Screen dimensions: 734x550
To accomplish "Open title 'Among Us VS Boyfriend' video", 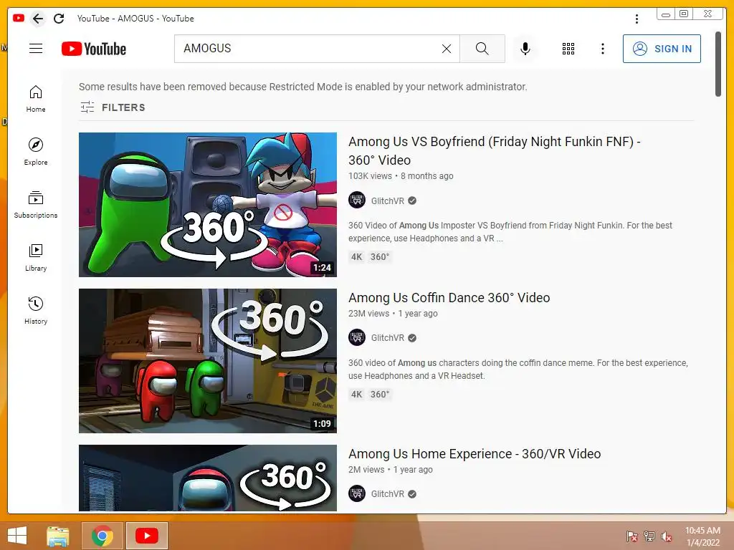I will click(495, 150).
